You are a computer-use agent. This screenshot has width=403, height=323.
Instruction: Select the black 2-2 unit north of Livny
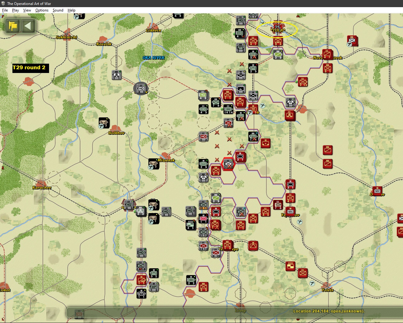click(x=191, y=280)
